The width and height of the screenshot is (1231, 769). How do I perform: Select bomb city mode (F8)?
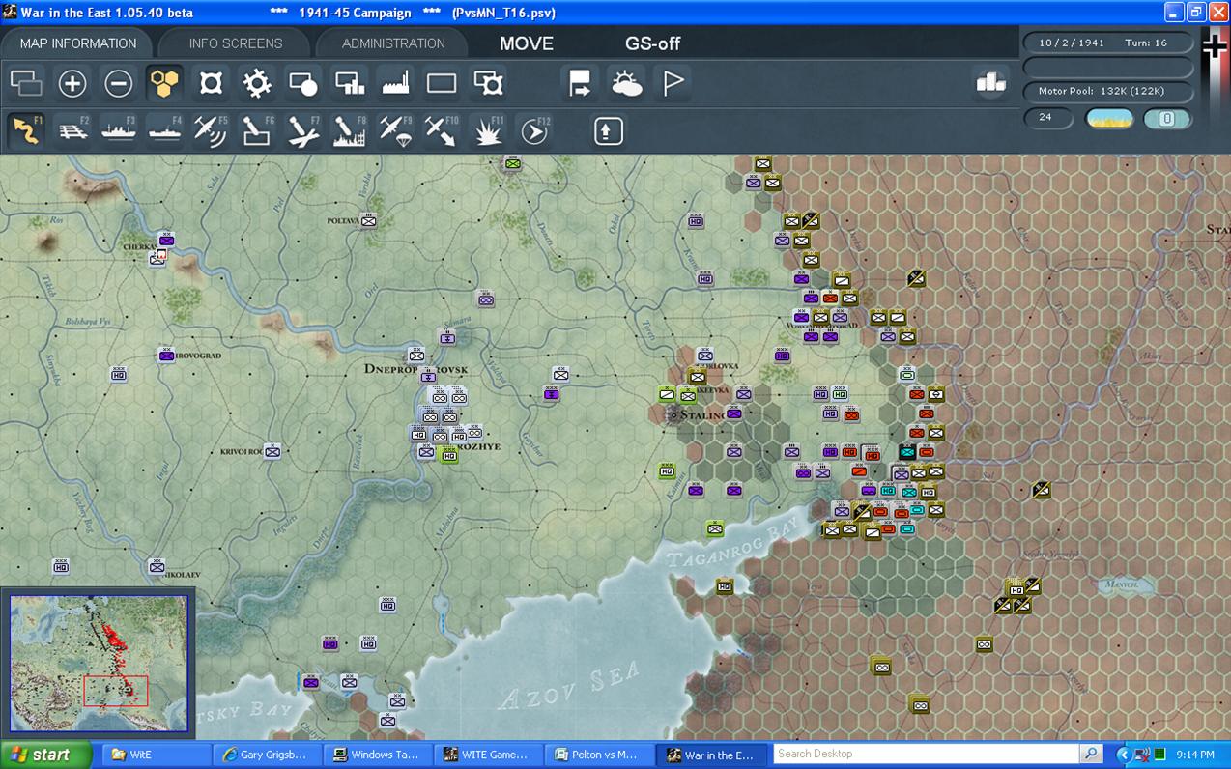[350, 130]
